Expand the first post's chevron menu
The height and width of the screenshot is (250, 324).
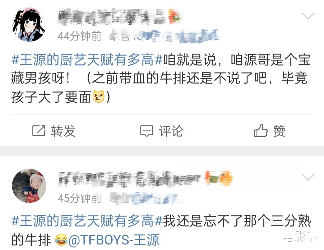tap(308, 16)
